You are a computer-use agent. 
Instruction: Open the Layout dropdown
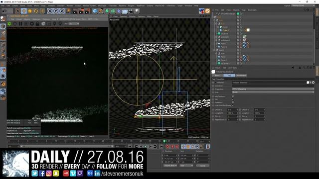coord(303,5)
